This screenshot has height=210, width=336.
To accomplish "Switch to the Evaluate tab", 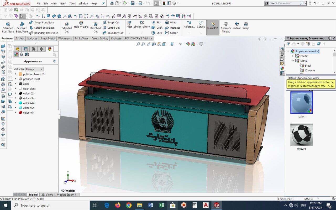I will click(x=116, y=38).
